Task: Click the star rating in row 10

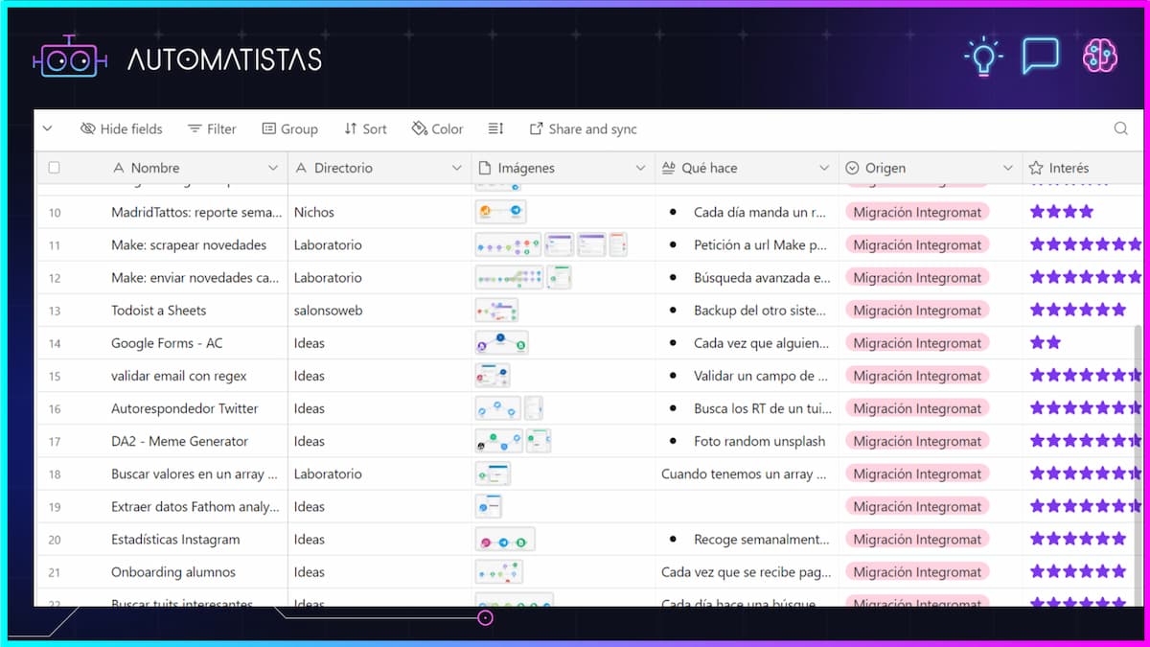Action: (x=1061, y=212)
